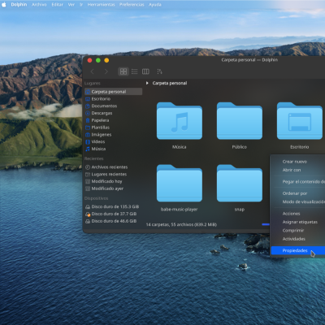Select the babe-music-player folder
The image size is (325, 325).
point(180,183)
